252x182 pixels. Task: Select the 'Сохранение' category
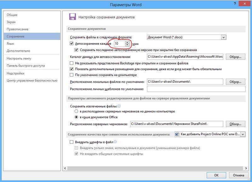pyautogui.click(x=32, y=36)
